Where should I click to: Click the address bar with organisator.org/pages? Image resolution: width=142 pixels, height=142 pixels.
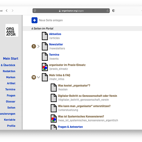coord(71,11)
